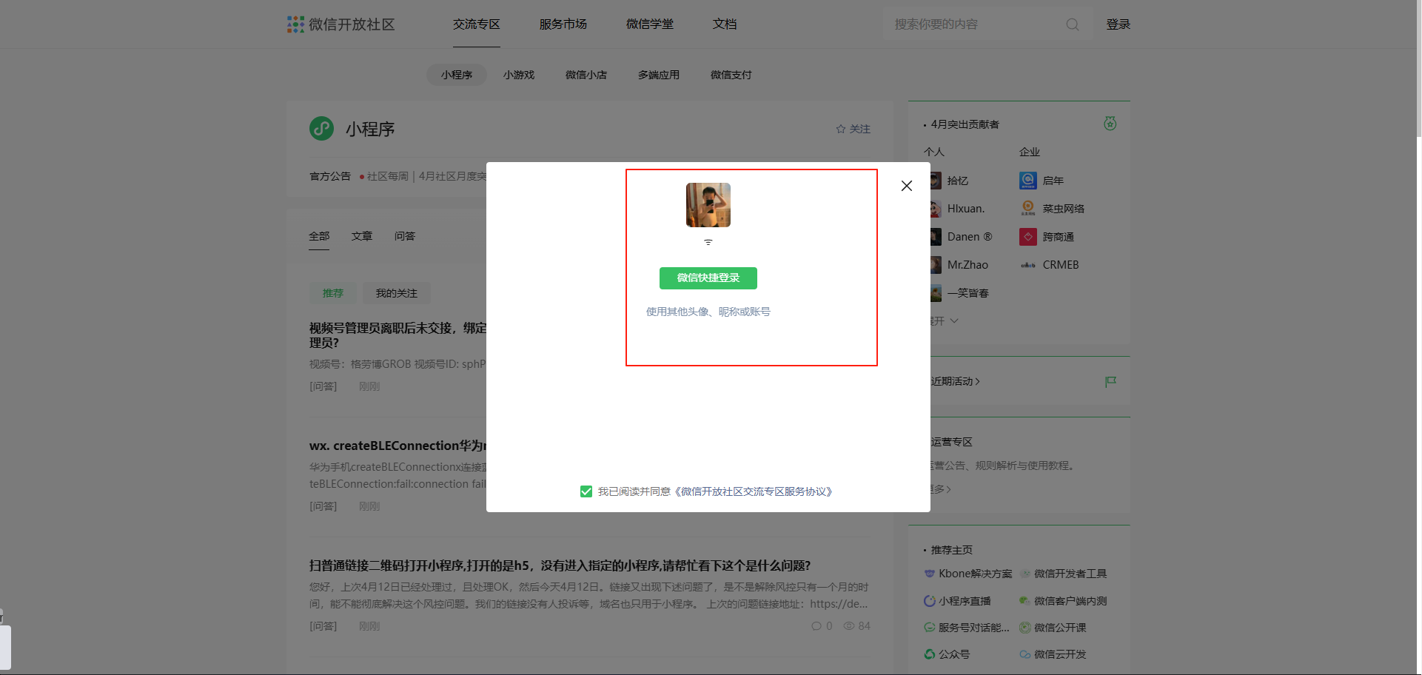This screenshot has height=675, width=1422.
Task: Click the page's vertical scrollbar
Action: point(1418,69)
